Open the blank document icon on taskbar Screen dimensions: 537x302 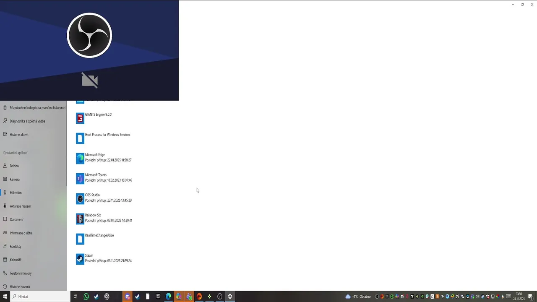(148, 297)
